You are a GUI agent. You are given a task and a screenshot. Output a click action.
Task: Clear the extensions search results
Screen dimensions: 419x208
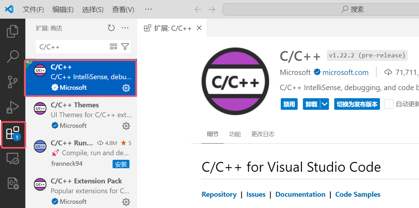[x=113, y=47]
